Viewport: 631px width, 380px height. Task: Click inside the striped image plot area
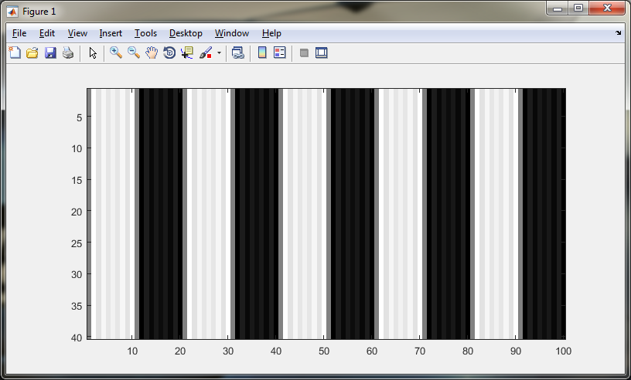326,213
